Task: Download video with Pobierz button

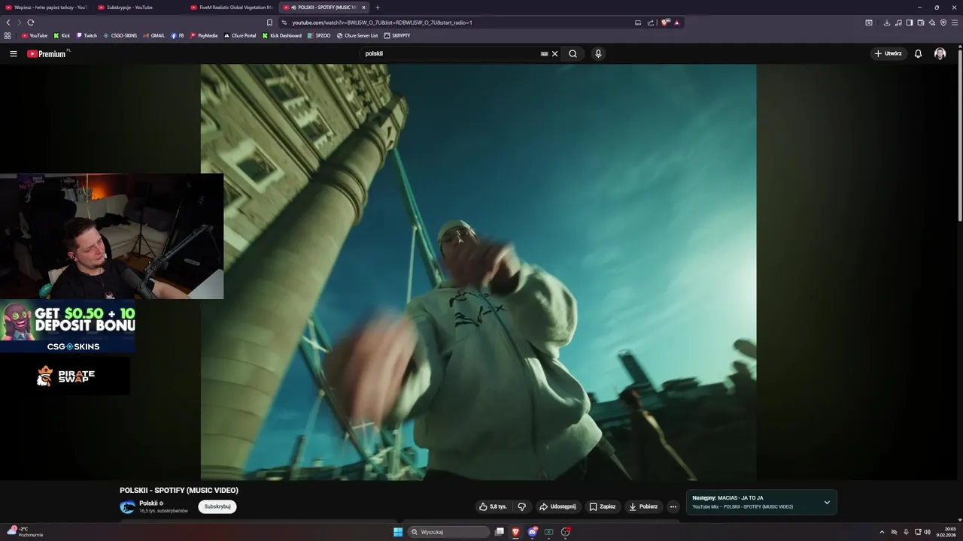Action: (x=643, y=506)
